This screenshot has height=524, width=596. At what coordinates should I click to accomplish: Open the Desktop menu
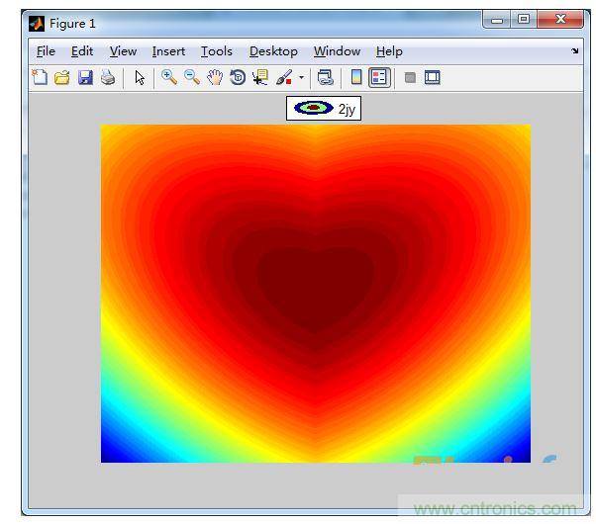pyautogui.click(x=273, y=51)
